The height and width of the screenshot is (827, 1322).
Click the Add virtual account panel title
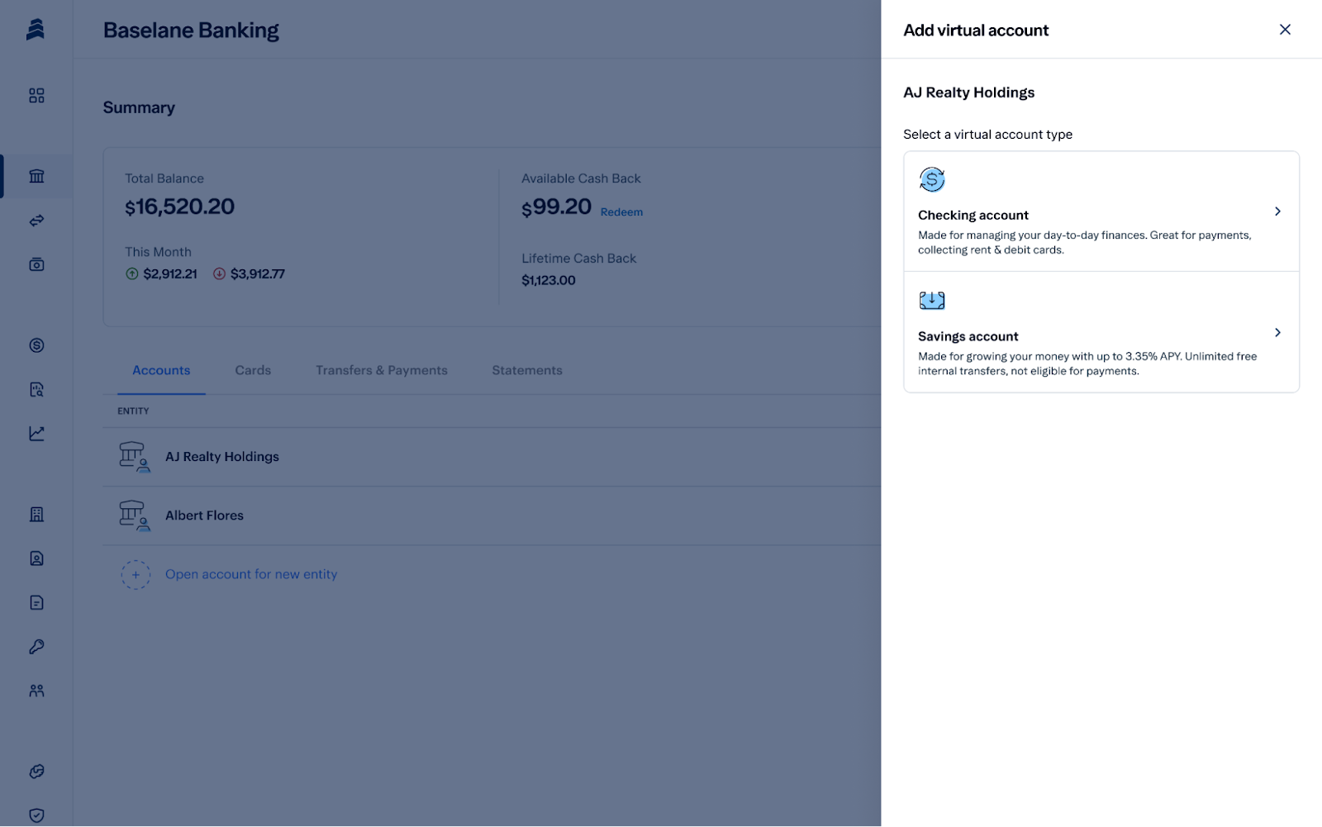976,31
